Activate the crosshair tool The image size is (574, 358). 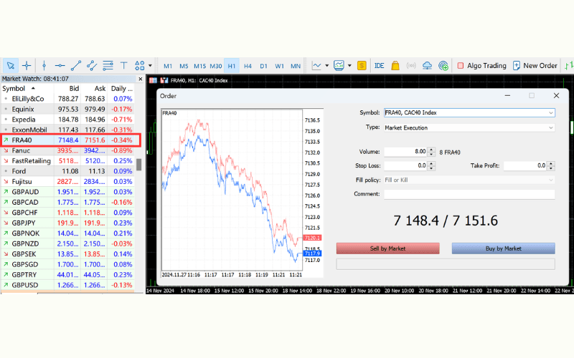27,65
